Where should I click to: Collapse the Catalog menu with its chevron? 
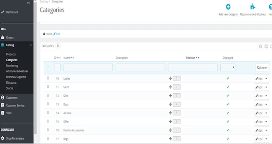(31, 45)
